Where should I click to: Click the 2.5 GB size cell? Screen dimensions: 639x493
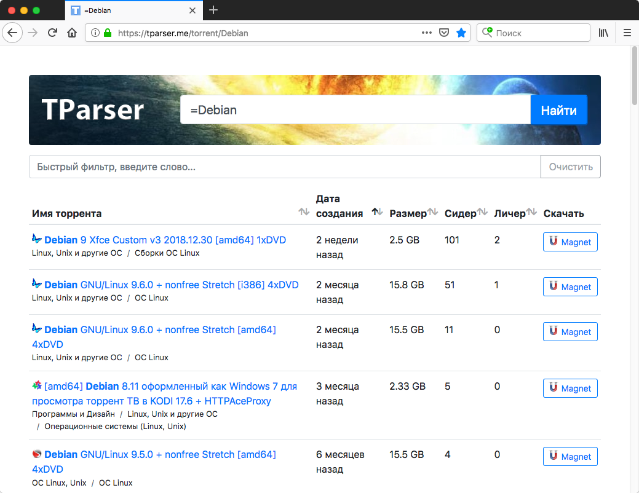404,240
